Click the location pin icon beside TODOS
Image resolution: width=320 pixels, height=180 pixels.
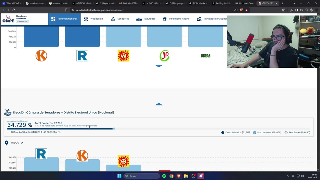6,143
